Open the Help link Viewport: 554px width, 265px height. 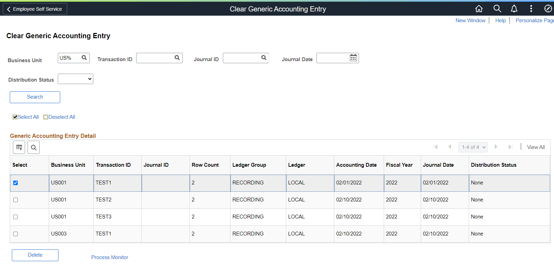pos(500,20)
